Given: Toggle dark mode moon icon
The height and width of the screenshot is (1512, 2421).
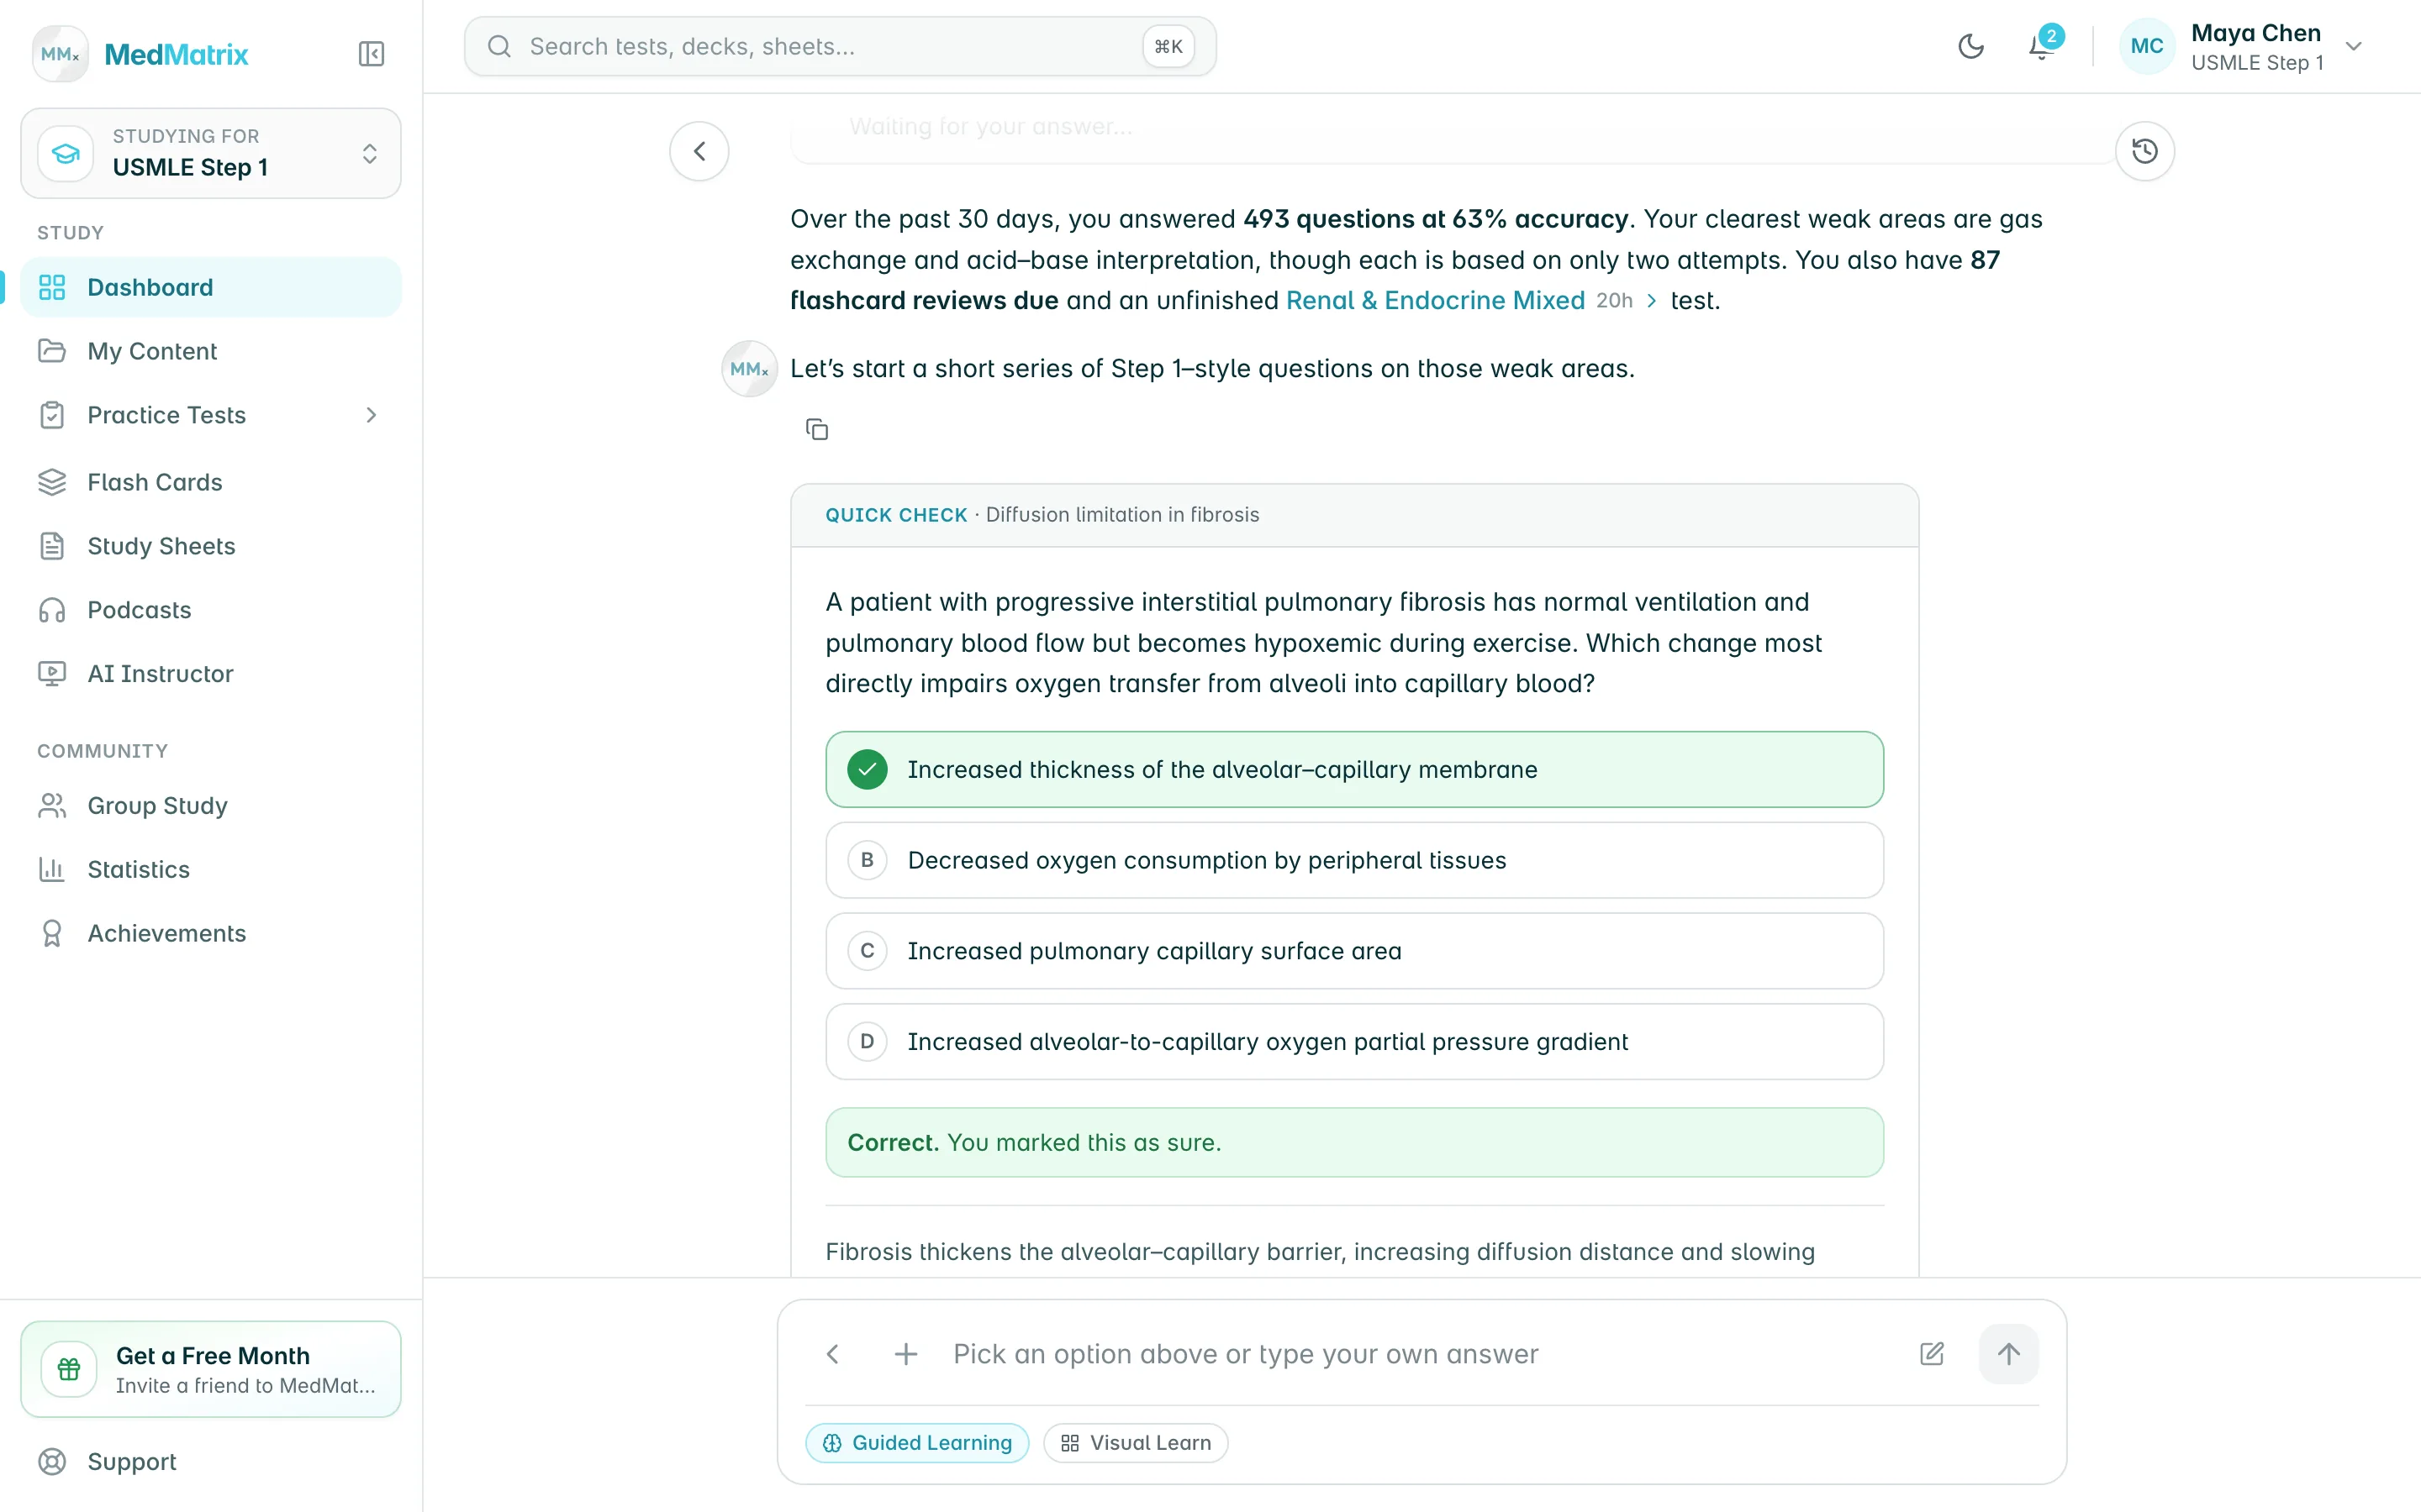Looking at the screenshot, I should 1970,46.
